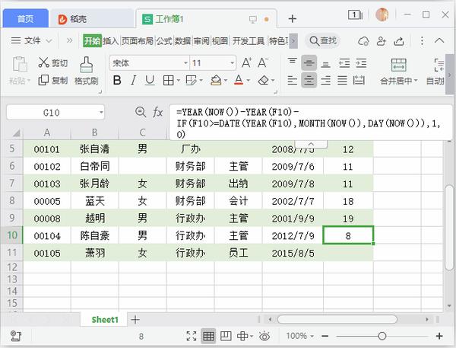Viewport: 456px width, 348px height.
Task: Click the cloud sync icon
Action: 363,41
